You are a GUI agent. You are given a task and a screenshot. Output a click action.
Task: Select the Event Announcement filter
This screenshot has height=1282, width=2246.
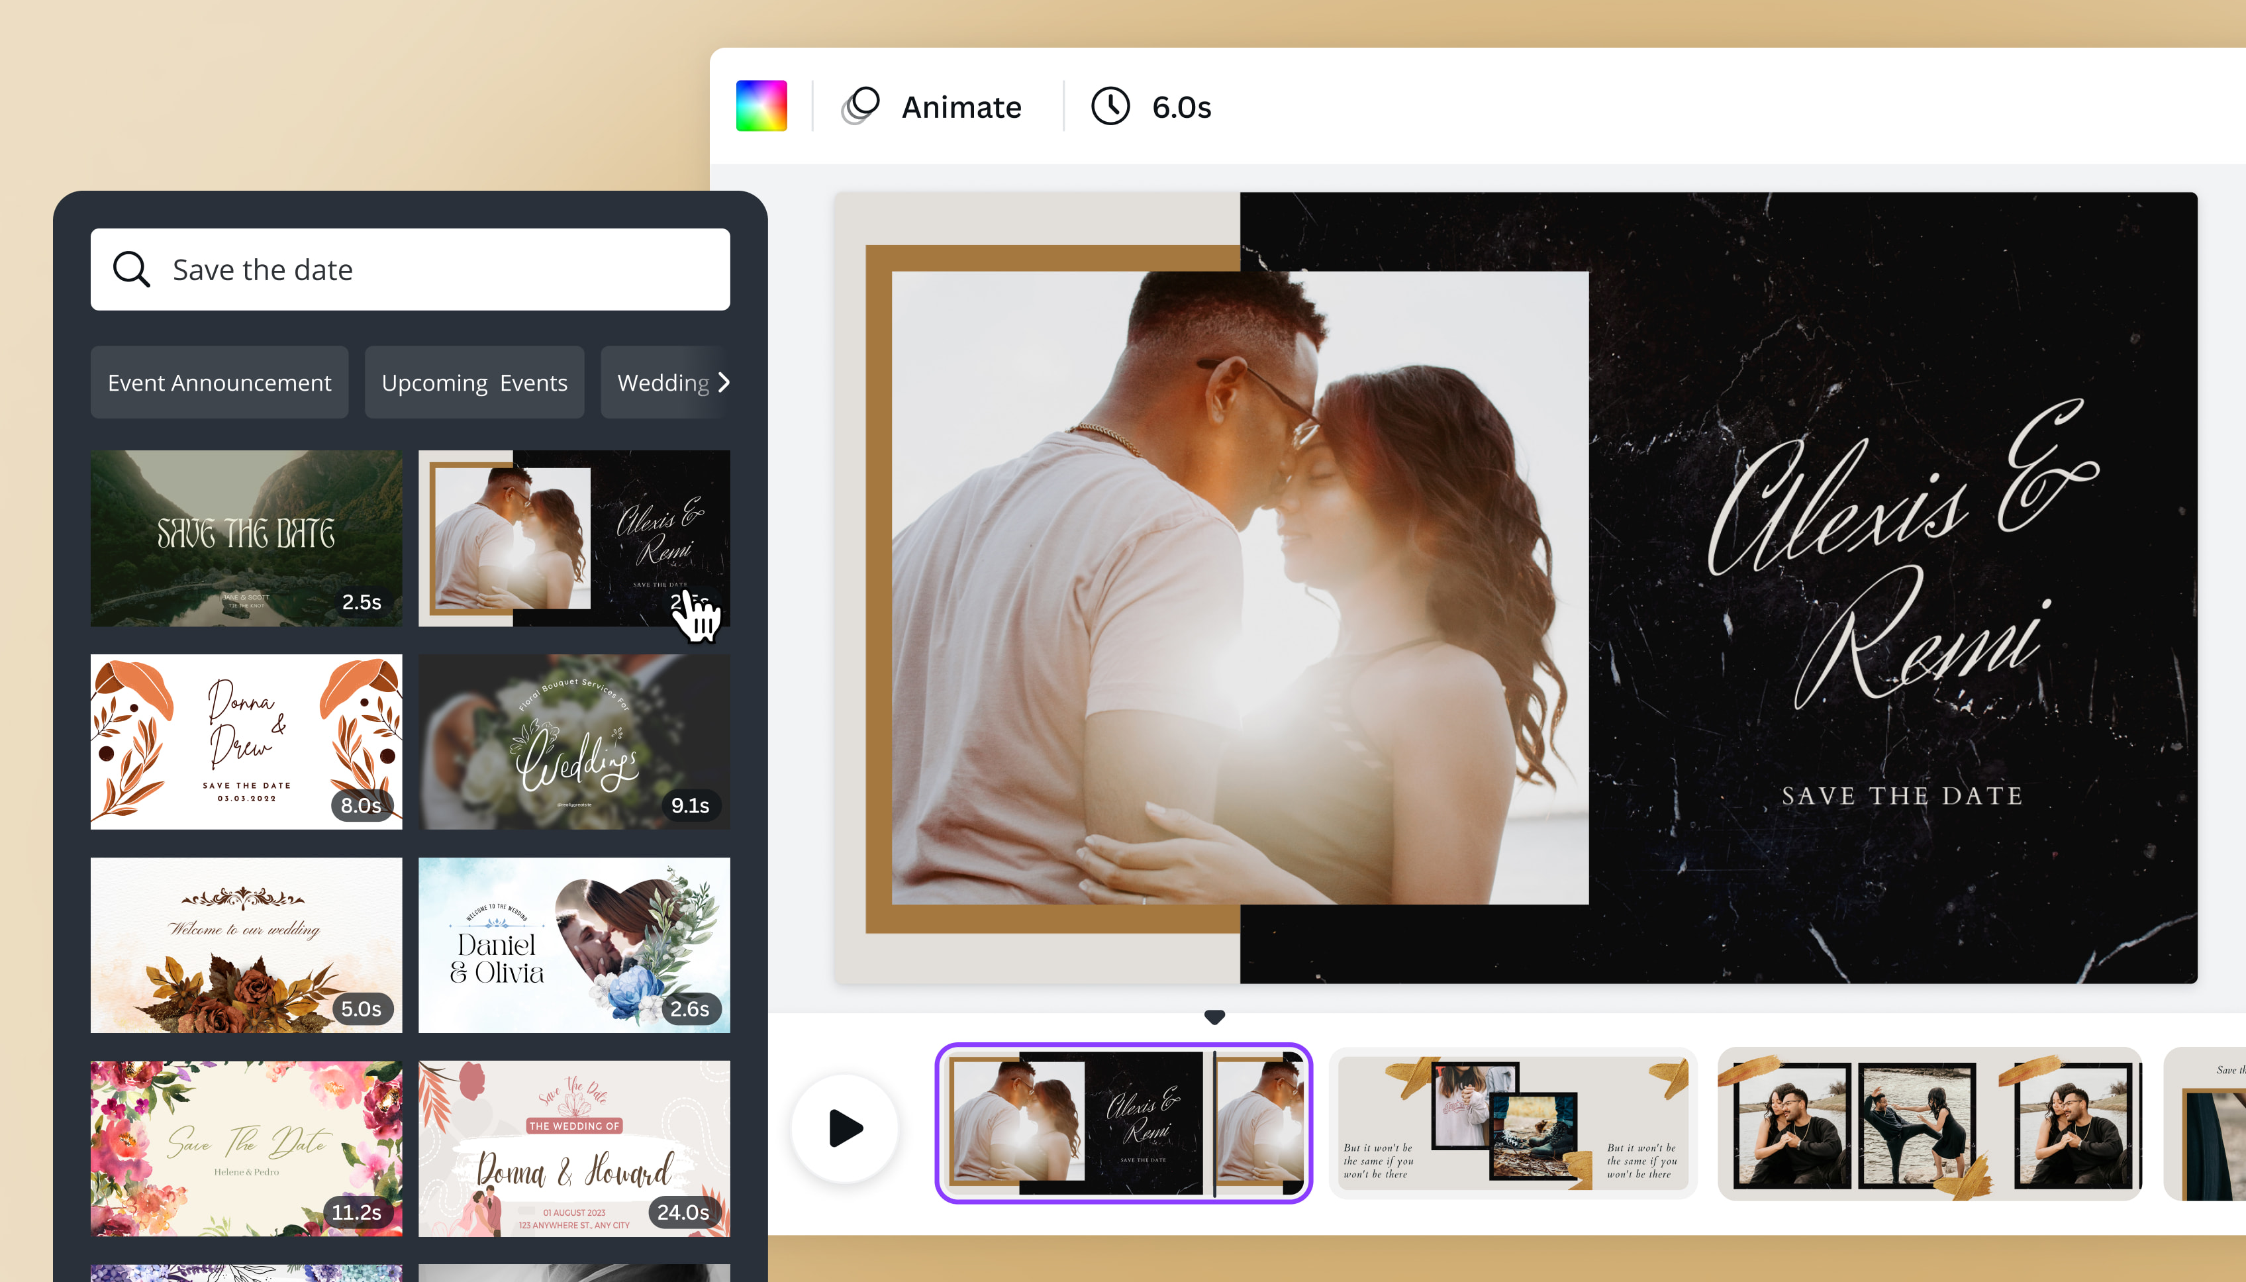(219, 382)
